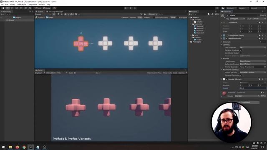Click Material 1 preview sphere

coord(224,93)
